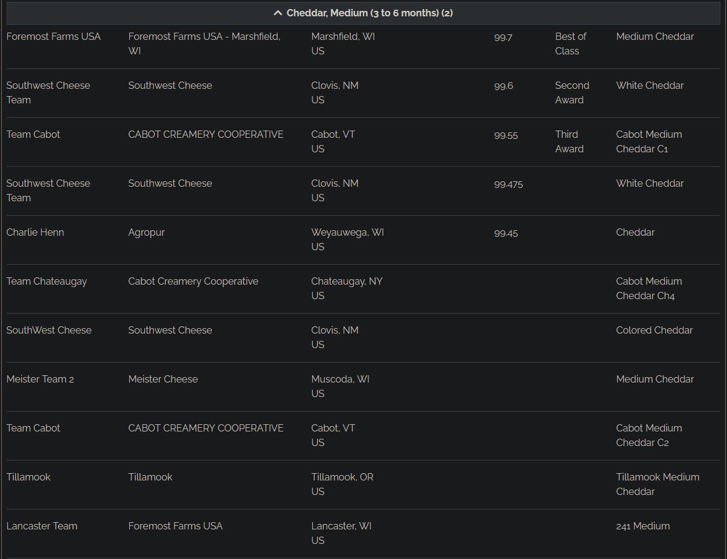The image size is (727, 559).
Task: Collapse the Cheddar, Medium (3 to 6 months) section
Action: point(363,13)
